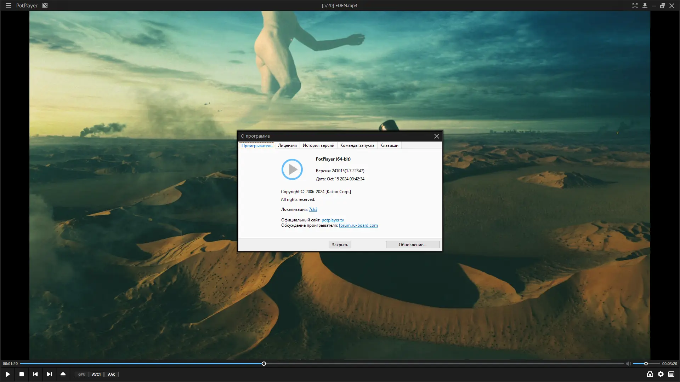Viewport: 680px width, 382px height.
Task: Open the potplayer.tv link
Action: pos(333,220)
